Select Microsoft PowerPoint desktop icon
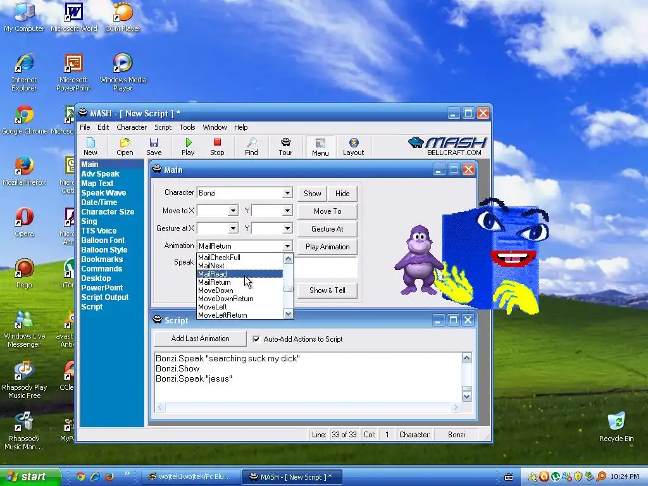This screenshot has height=486, width=648. click(73, 72)
